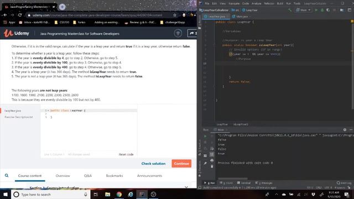Toggle soft-wrap in Run console
Screen dimensions: 354x199
pos(212,149)
